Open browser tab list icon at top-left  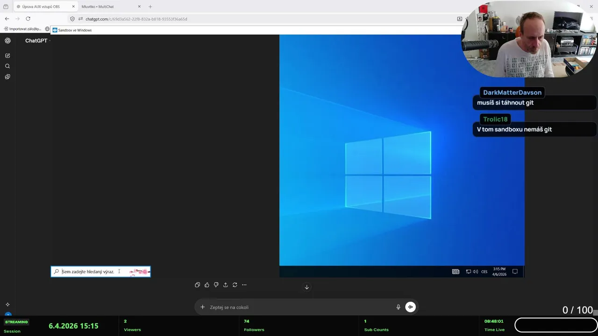point(6,7)
